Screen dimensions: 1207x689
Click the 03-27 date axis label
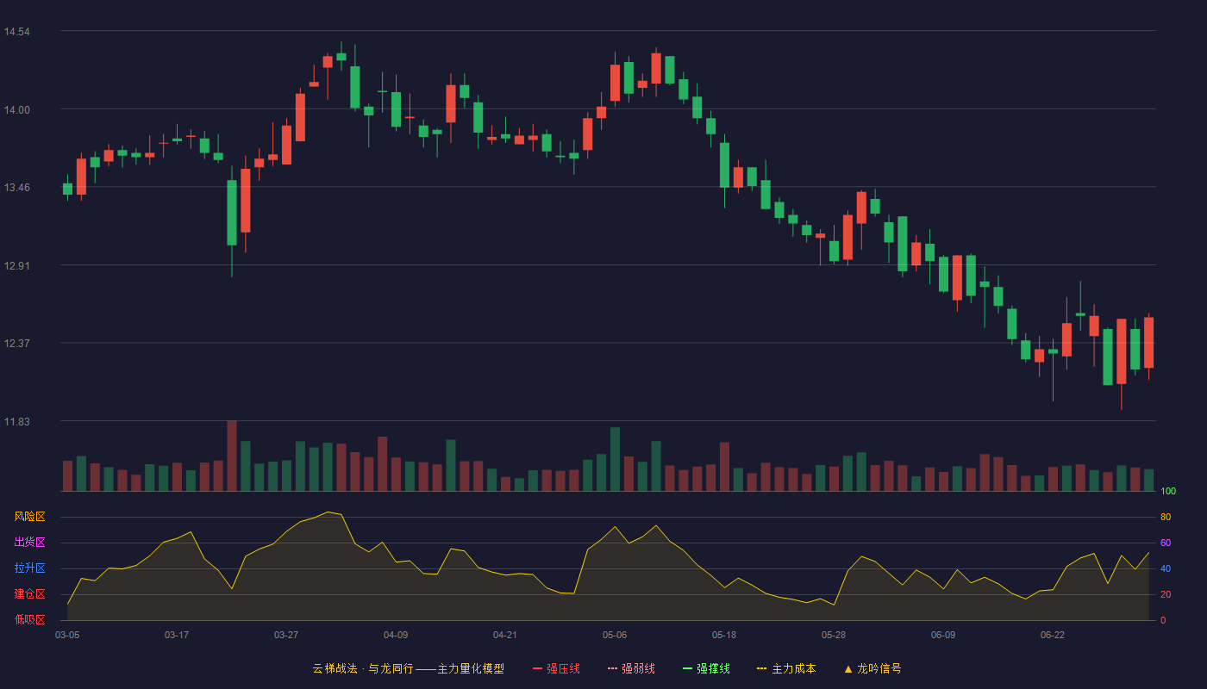tap(286, 635)
